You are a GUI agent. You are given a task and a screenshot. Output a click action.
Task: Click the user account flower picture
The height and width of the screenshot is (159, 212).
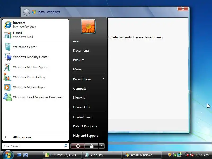click(88, 26)
